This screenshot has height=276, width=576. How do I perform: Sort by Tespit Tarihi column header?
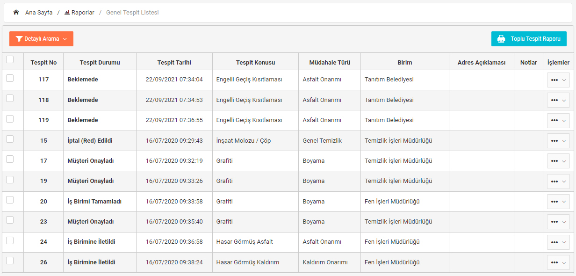click(x=174, y=62)
